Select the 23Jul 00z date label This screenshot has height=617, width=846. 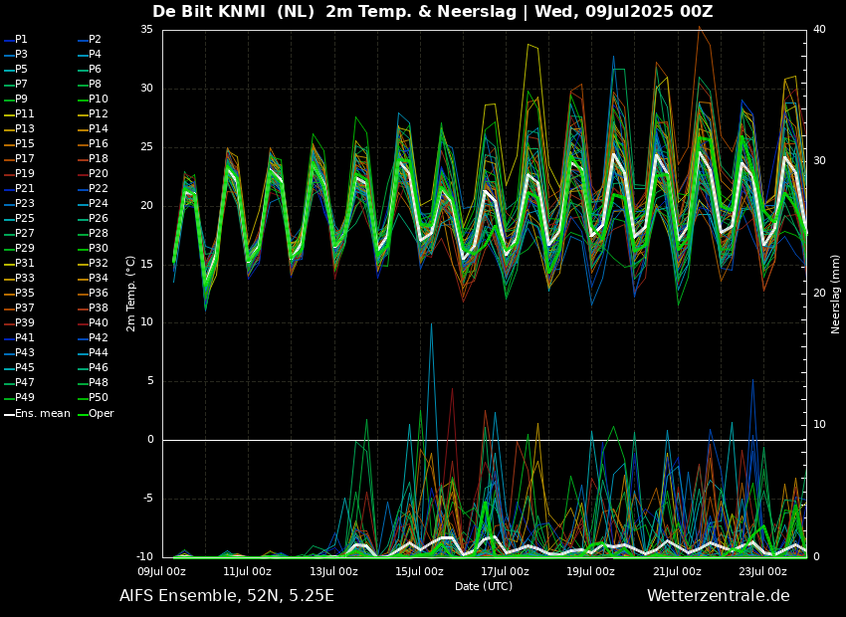point(763,571)
